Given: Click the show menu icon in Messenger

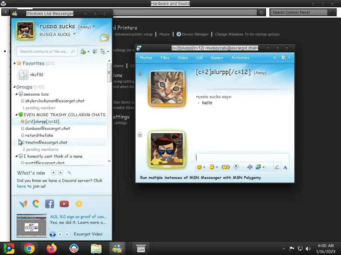Looking at the screenshot, I should 103,51.
